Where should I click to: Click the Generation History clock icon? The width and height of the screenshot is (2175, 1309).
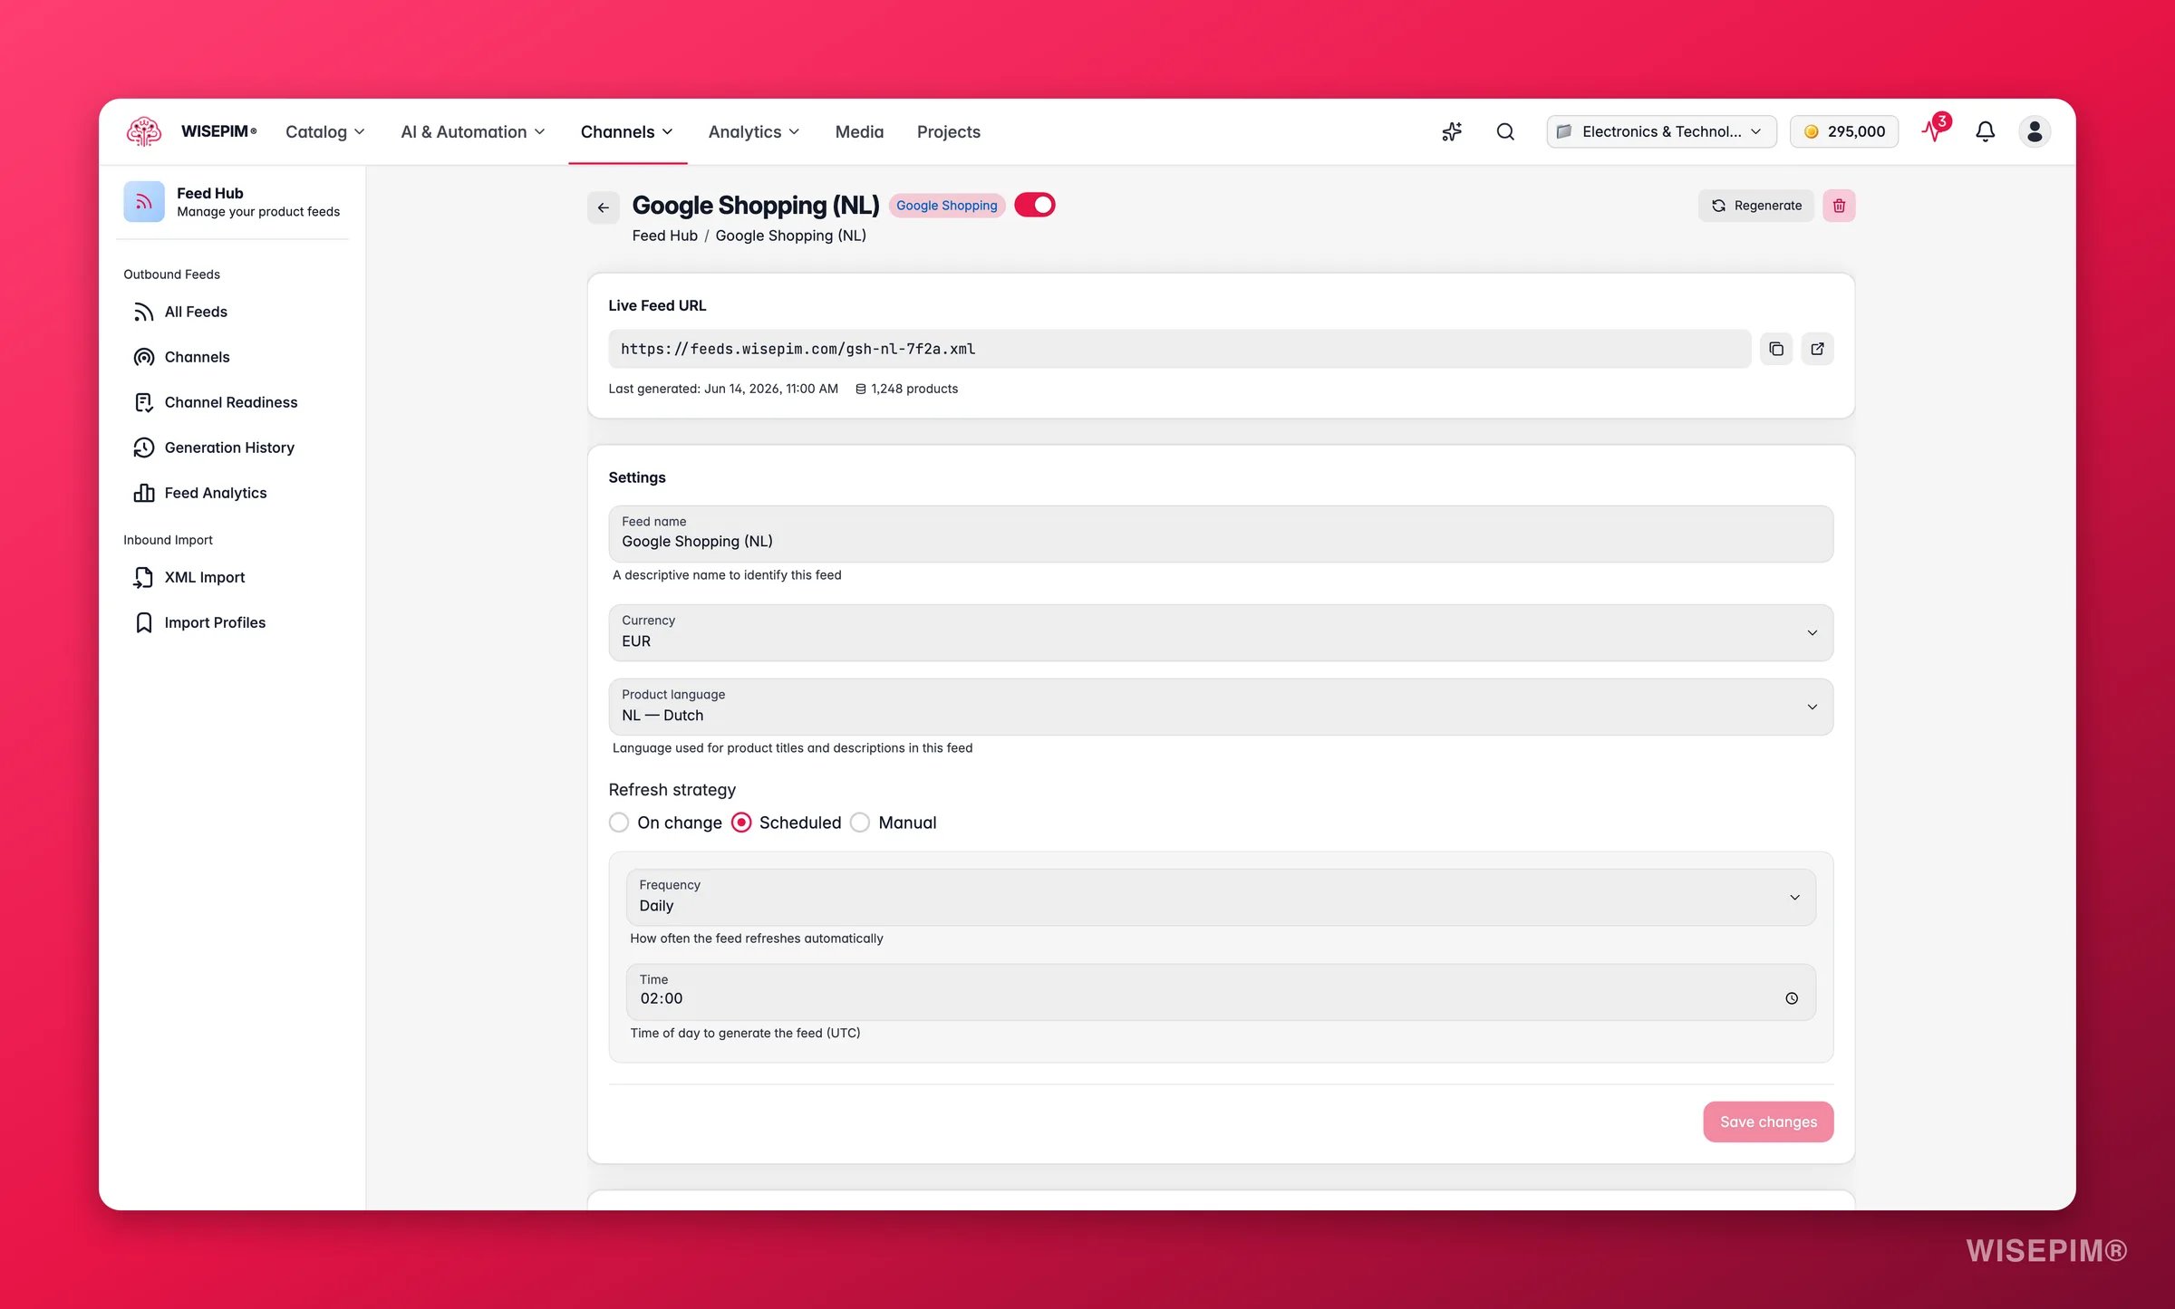click(x=144, y=448)
